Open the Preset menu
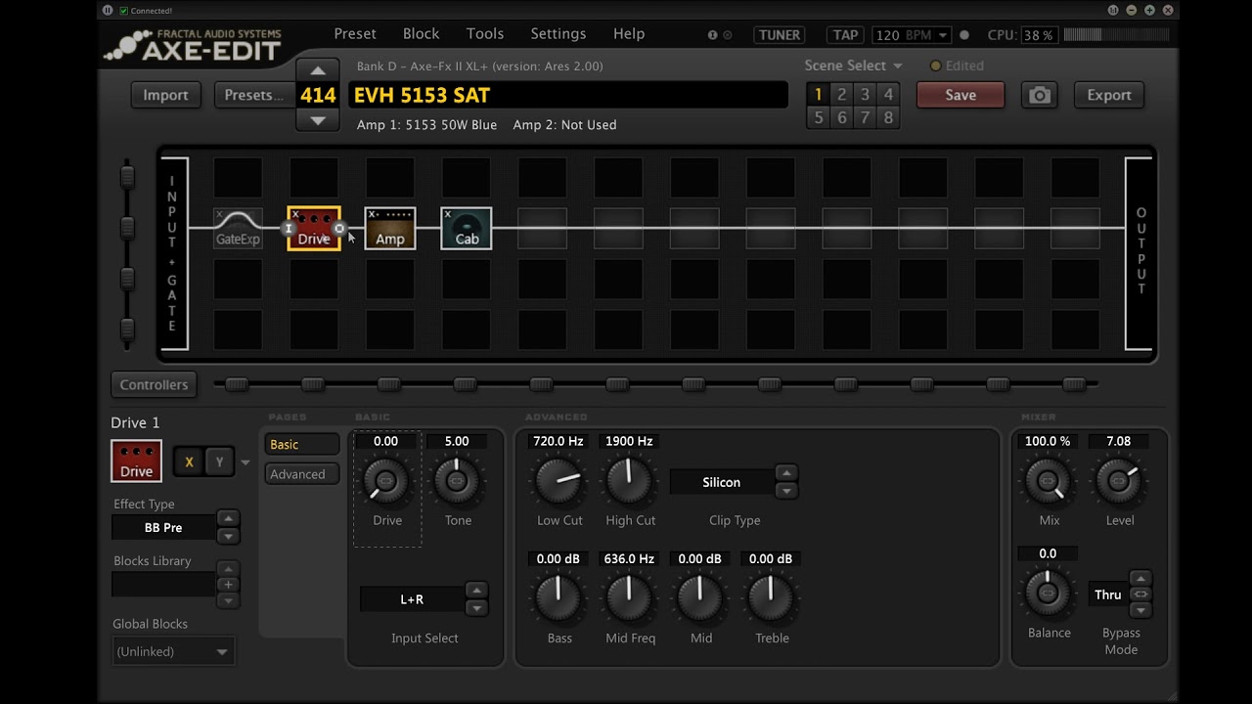 (x=355, y=33)
